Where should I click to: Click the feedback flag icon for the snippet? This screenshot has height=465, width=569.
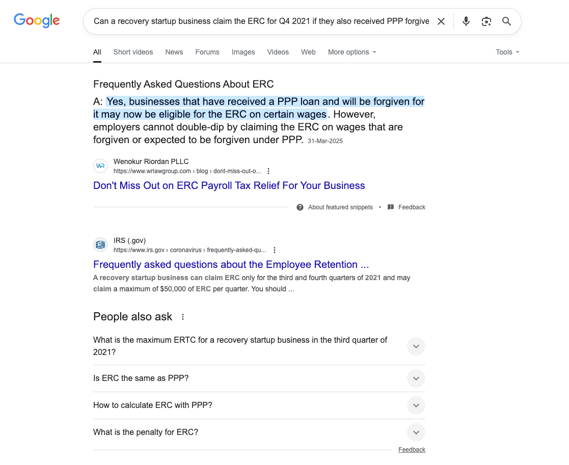point(391,207)
